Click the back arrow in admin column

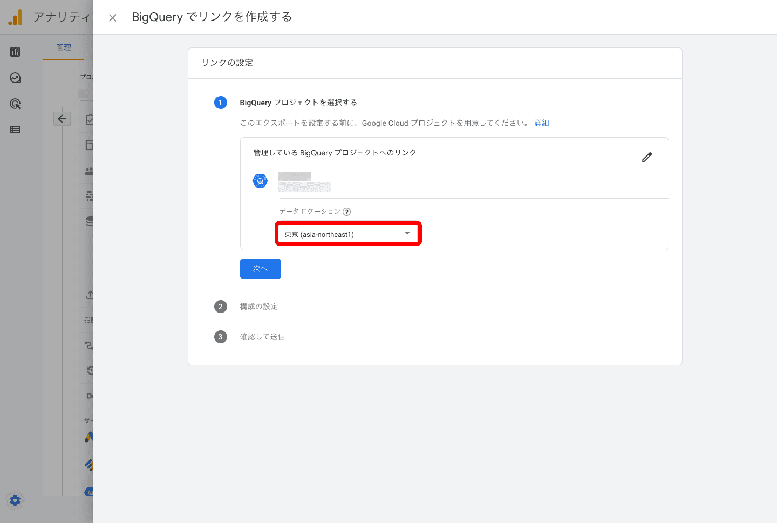pos(62,119)
